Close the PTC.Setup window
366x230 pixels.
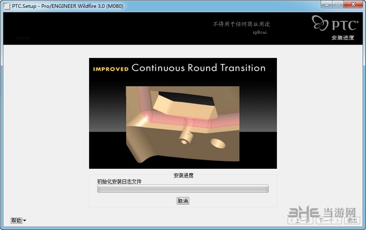[x=353, y=4]
